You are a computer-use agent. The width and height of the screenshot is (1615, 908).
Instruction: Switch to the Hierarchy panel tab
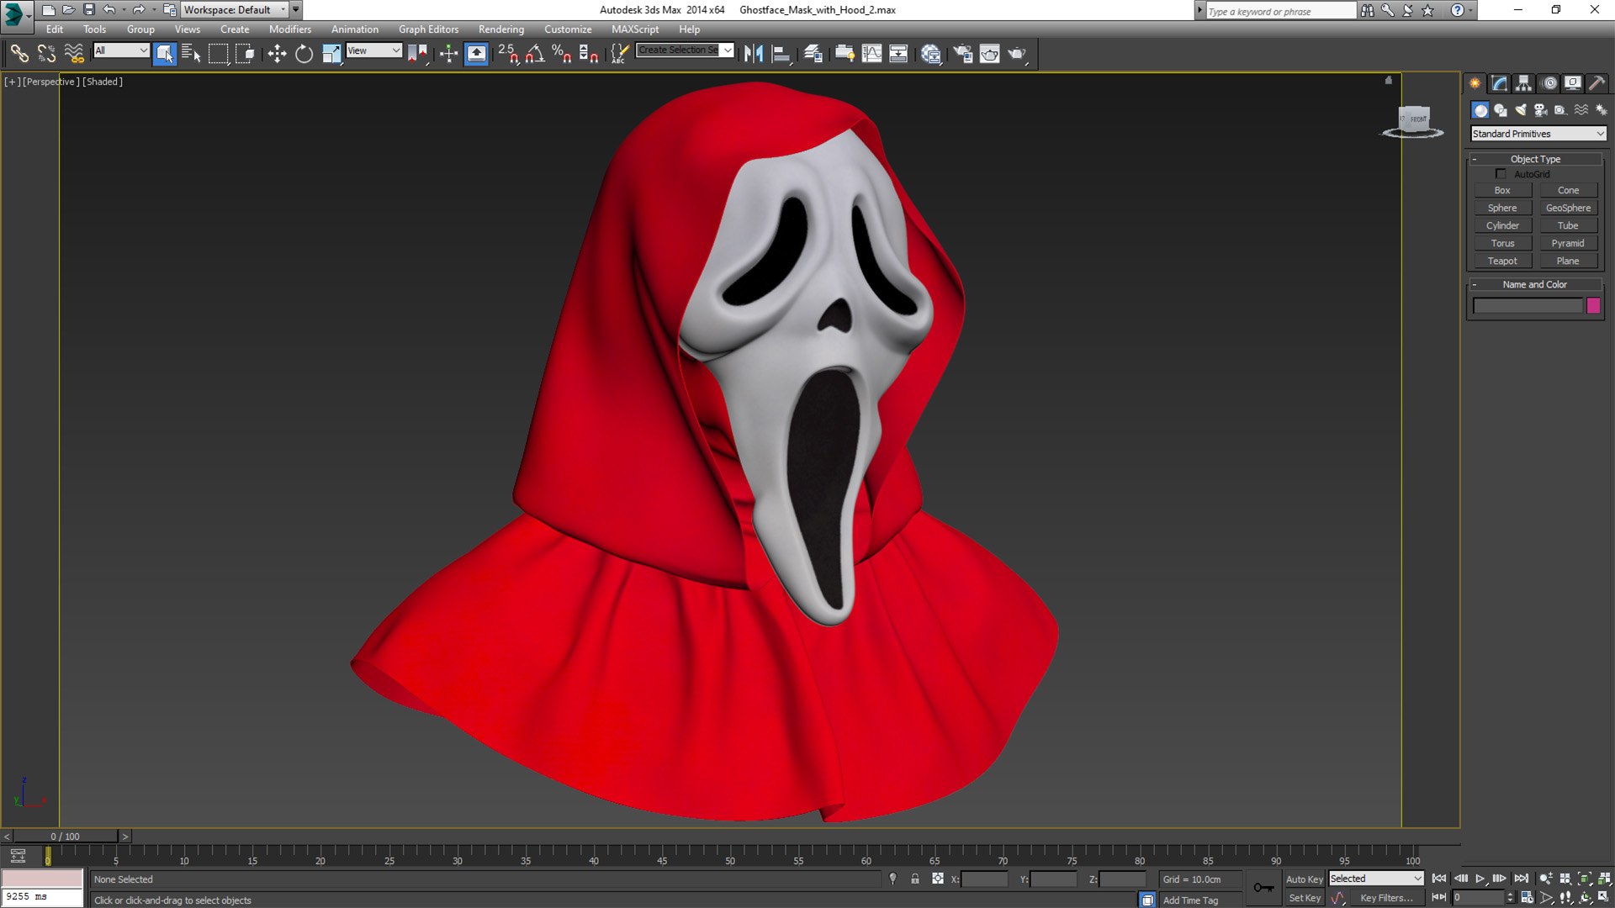[1523, 83]
